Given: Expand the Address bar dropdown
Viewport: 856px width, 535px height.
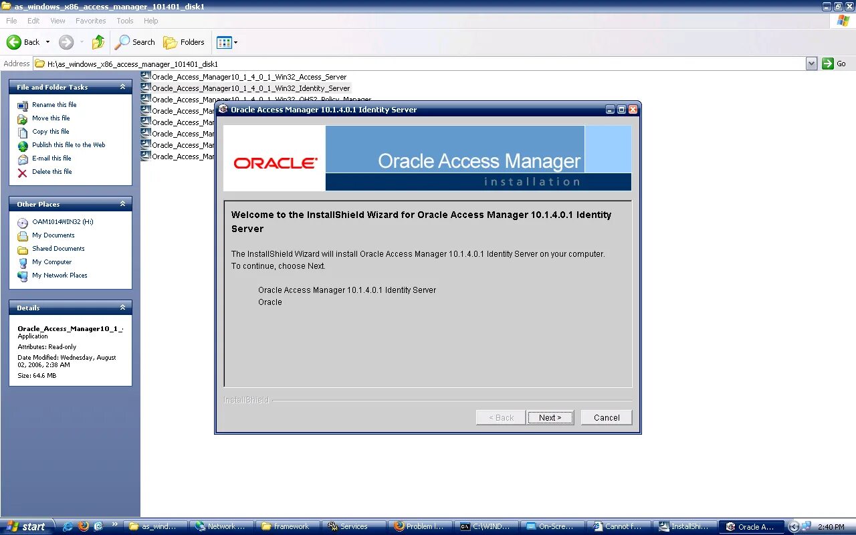Looking at the screenshot, I should pos(811,64).
